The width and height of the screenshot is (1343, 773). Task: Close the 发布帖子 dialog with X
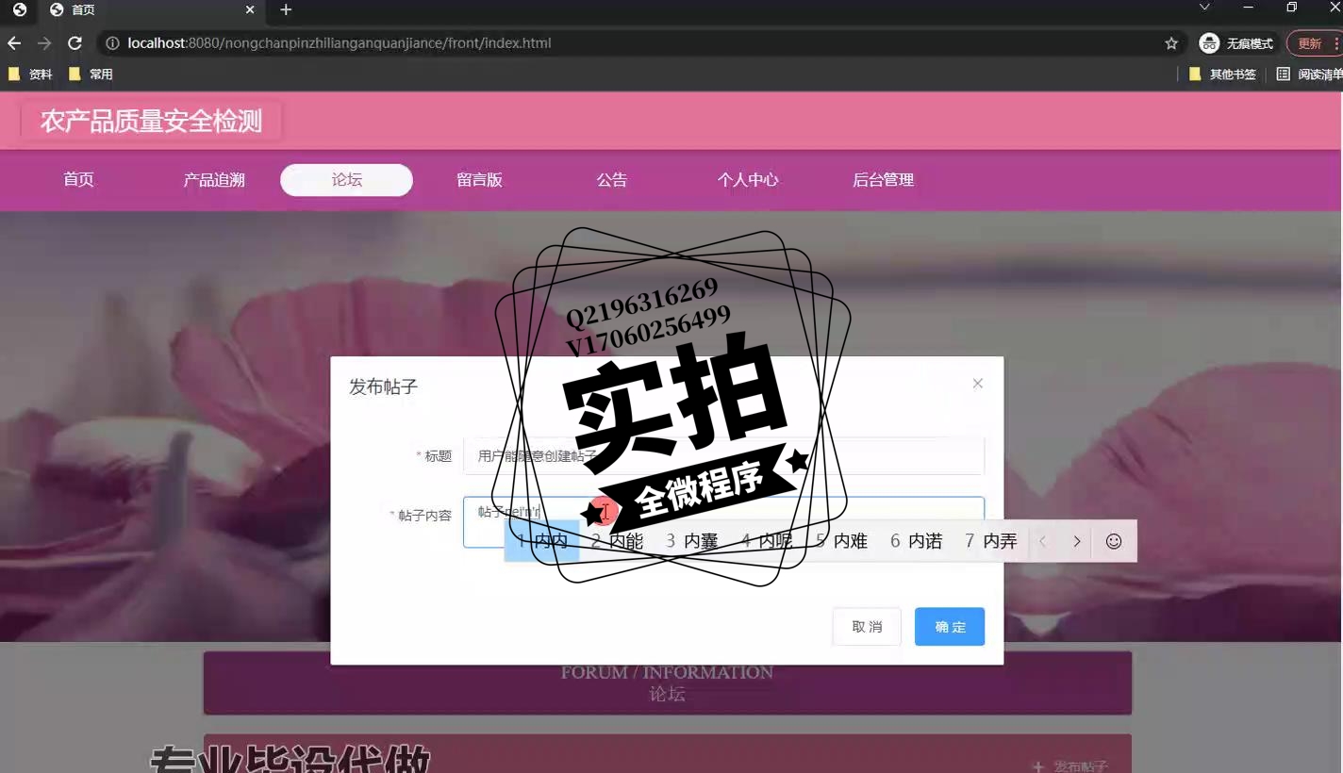click(x=978, y=383)
